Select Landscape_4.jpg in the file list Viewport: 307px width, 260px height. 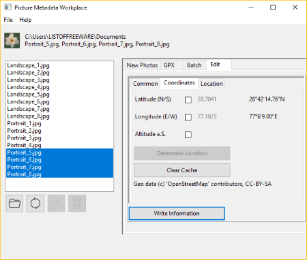point(59,87)
